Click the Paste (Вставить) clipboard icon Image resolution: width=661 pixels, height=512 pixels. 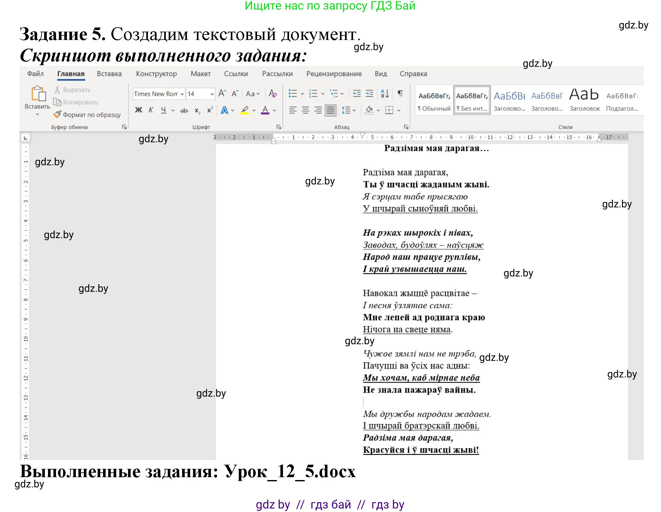(38, 93)
